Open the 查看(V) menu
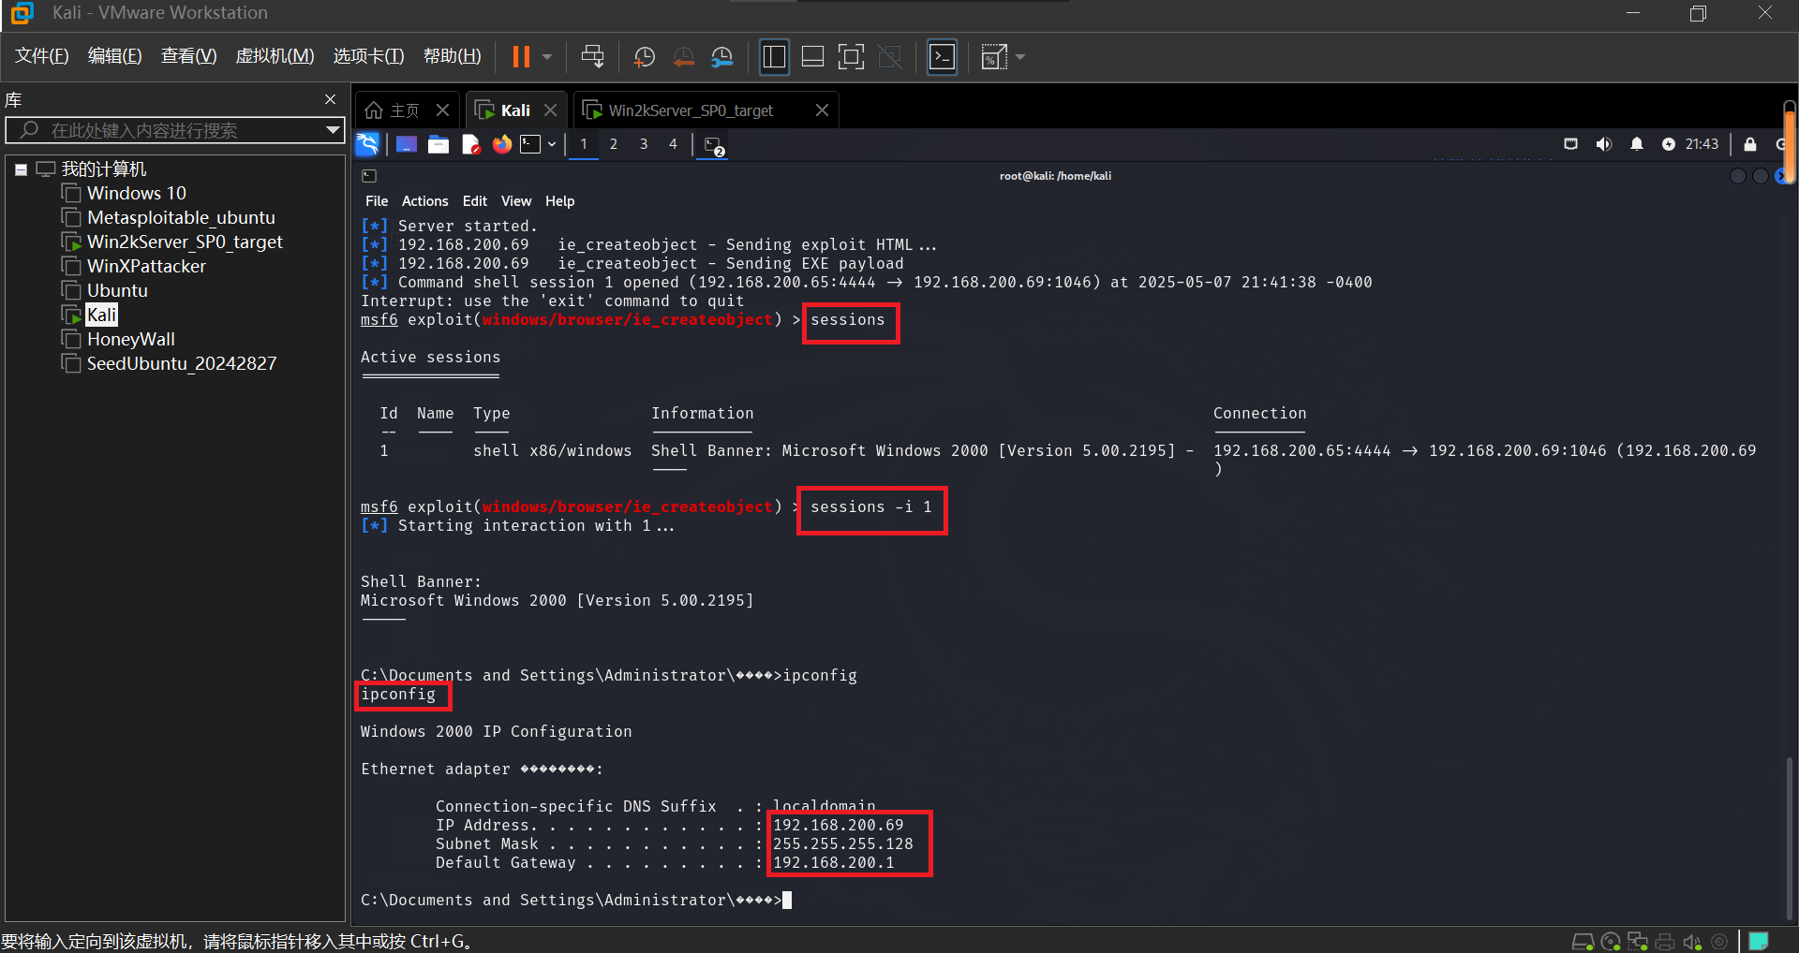 point(188,56)
